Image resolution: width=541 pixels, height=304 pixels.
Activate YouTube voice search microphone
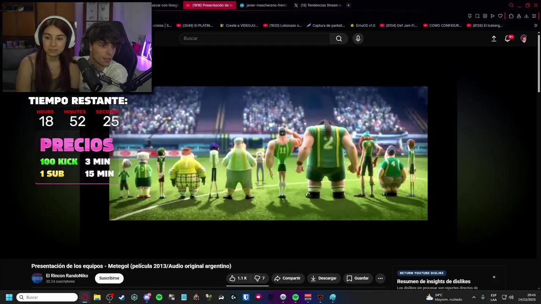tap(358, 38)
